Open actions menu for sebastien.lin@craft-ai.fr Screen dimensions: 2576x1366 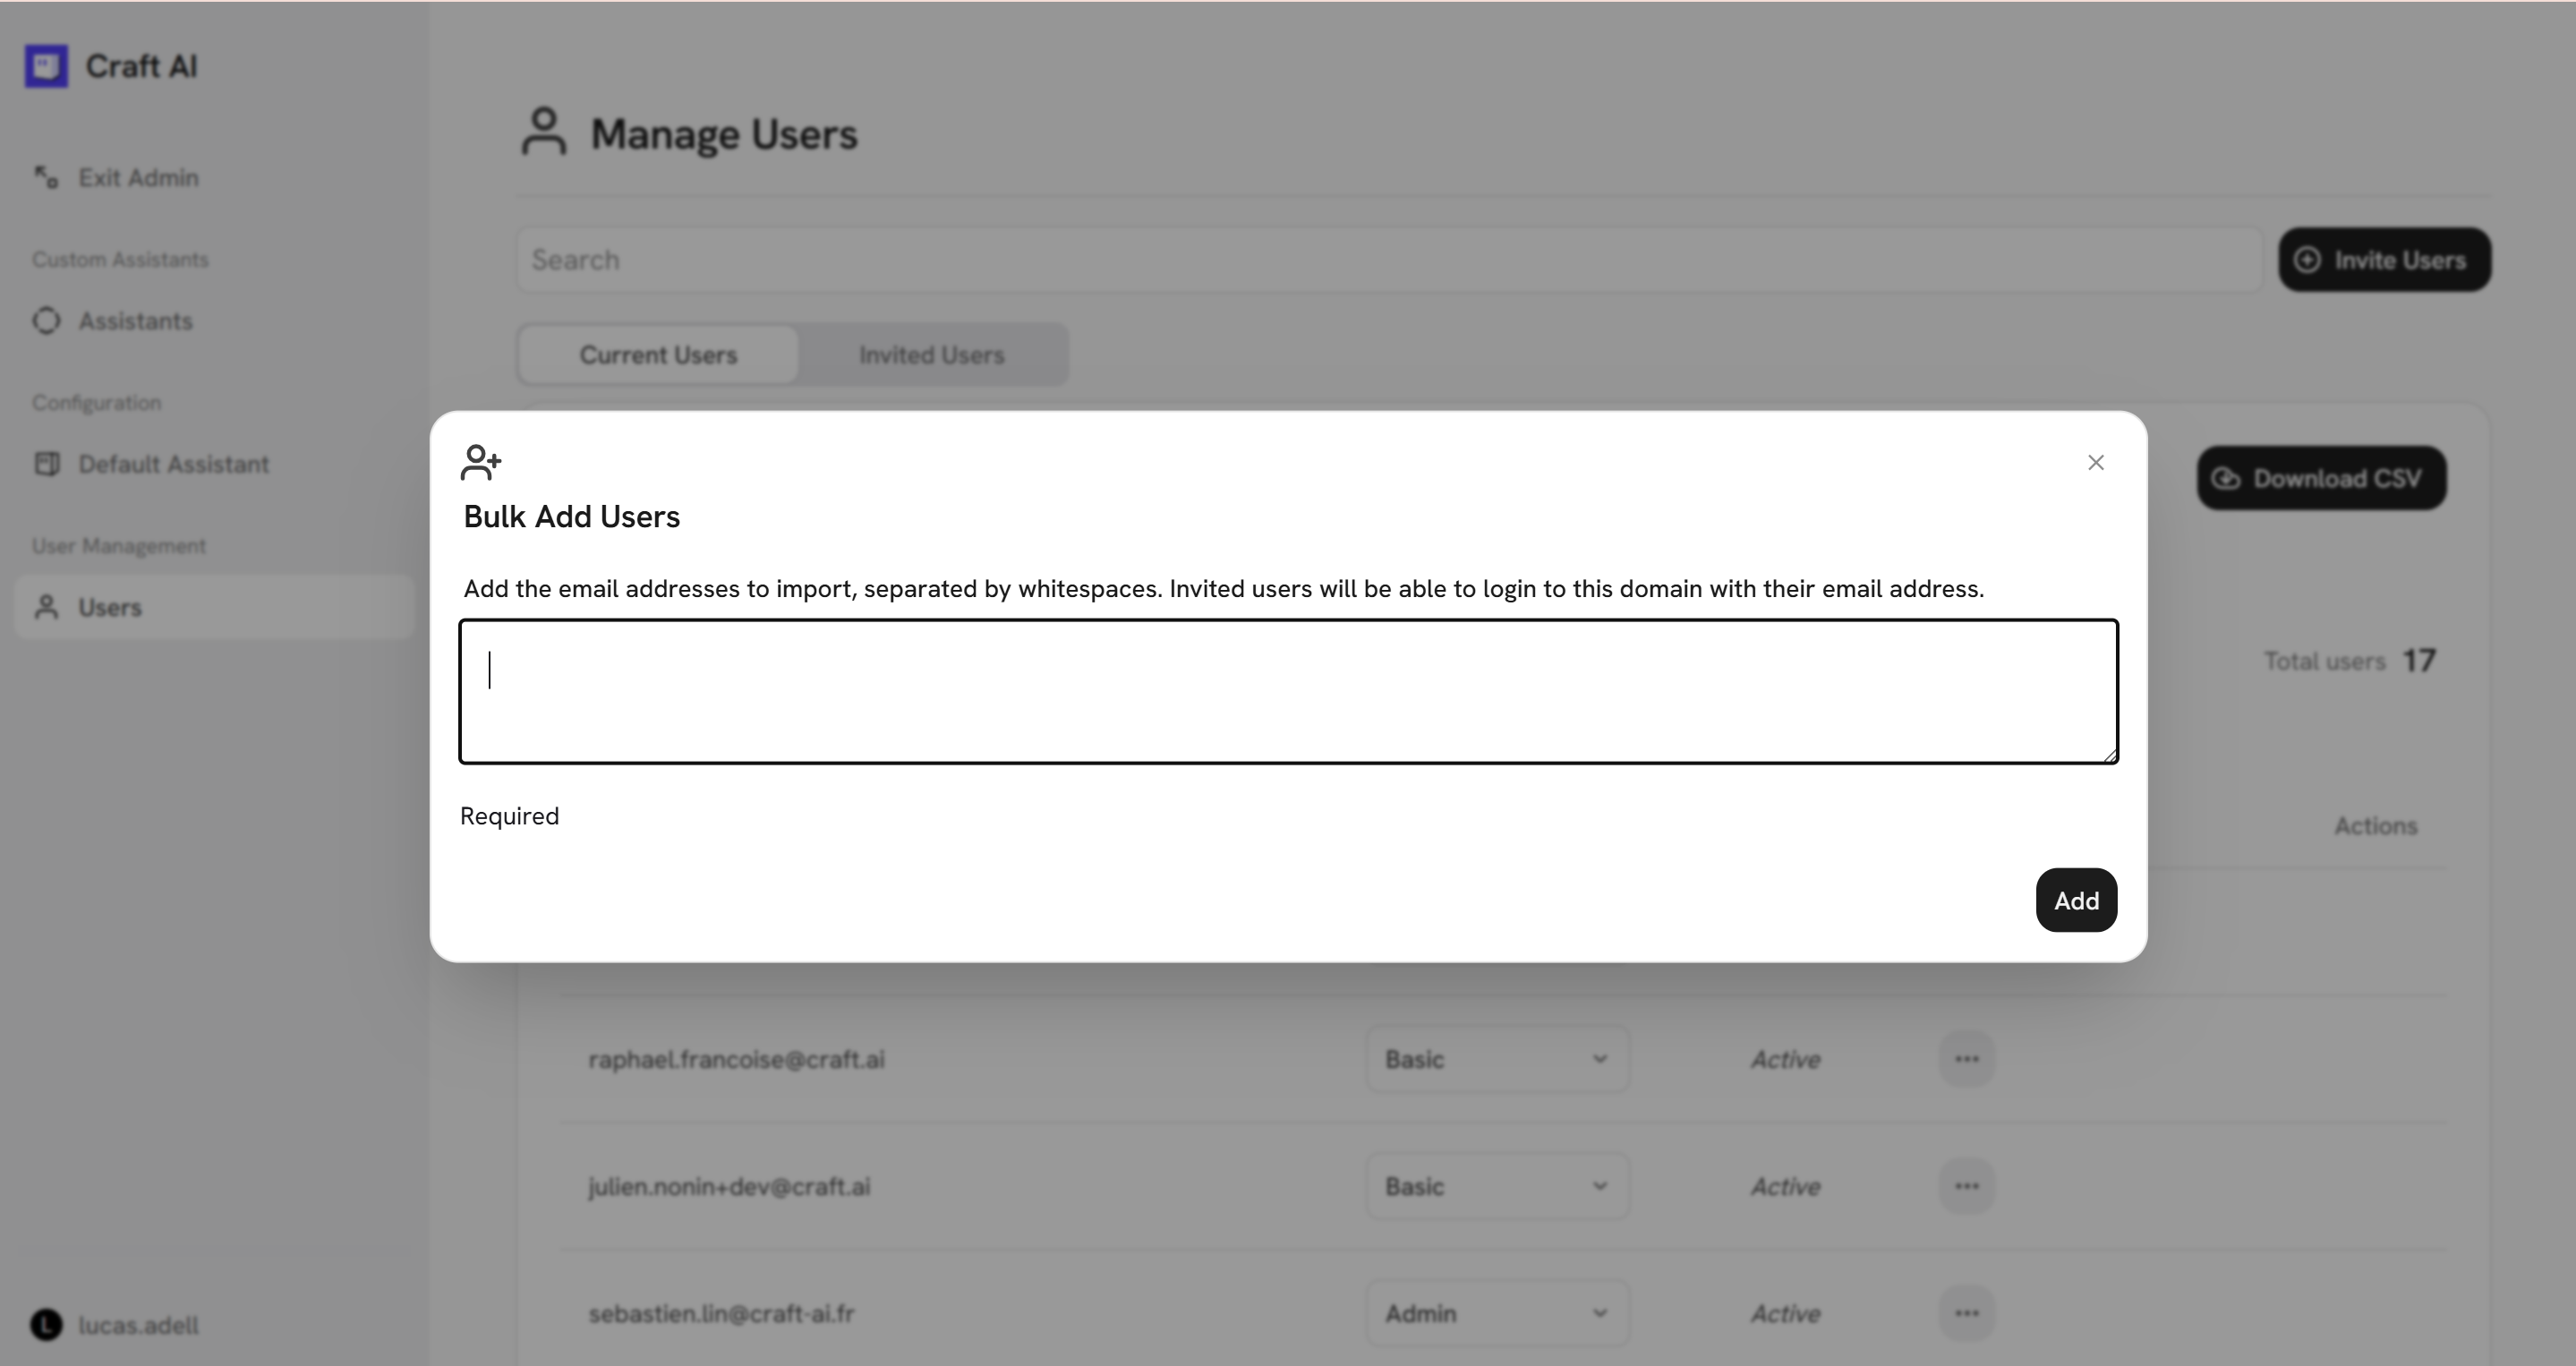(x=1966, y=1313)
